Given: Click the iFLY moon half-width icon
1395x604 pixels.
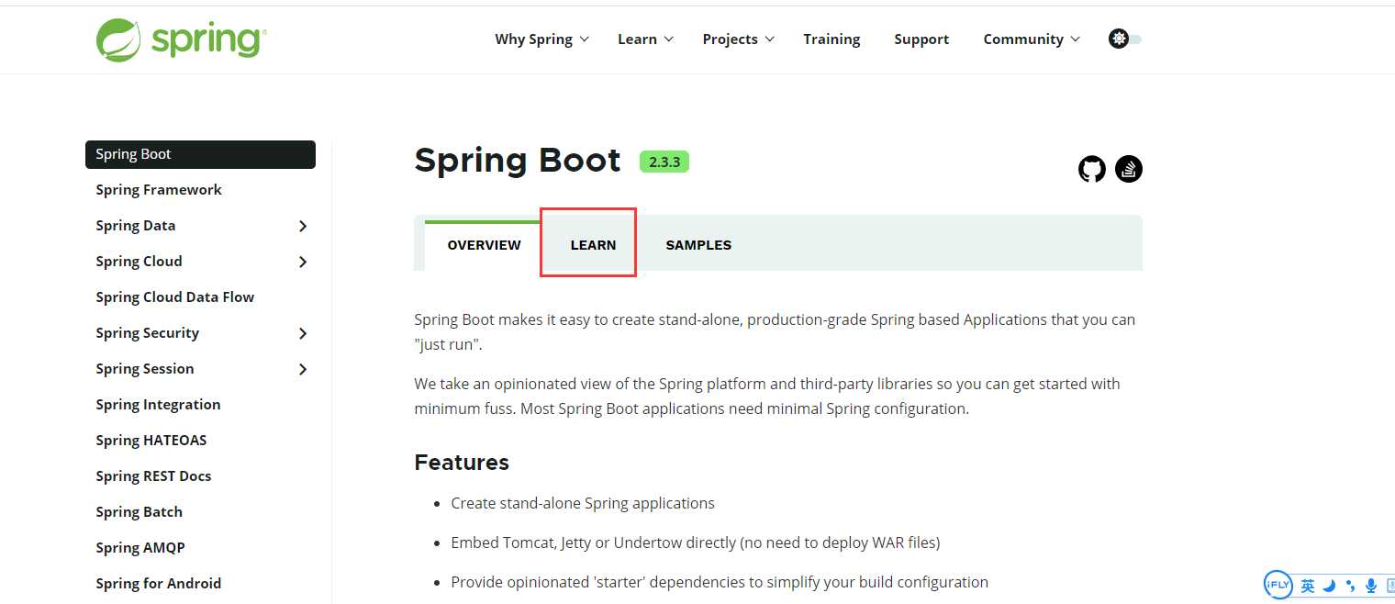Looking at the screenshot, I should pos(1329,586).
